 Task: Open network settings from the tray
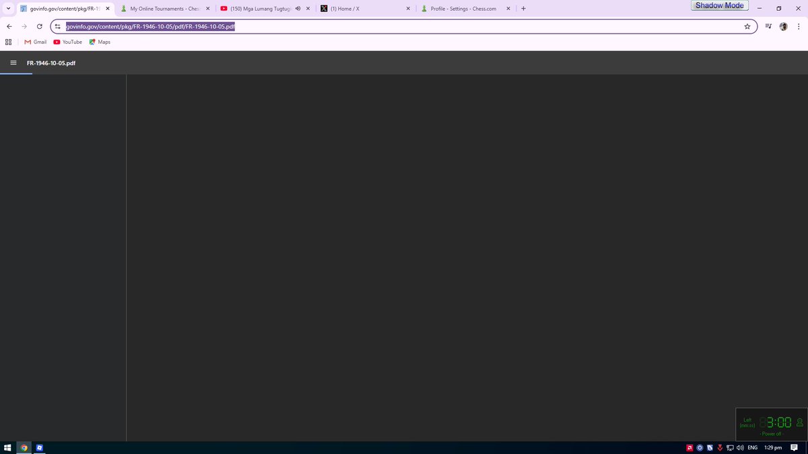[730, 447]
